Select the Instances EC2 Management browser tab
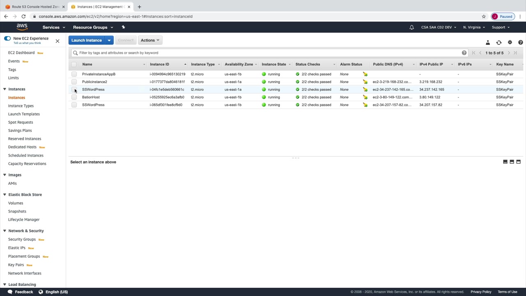 100,7
